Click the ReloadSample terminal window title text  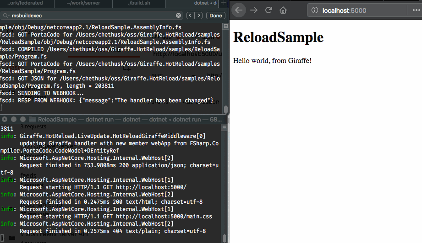130,119
